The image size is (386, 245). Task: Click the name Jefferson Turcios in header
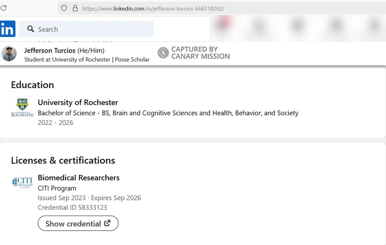[x=50, y=51]
